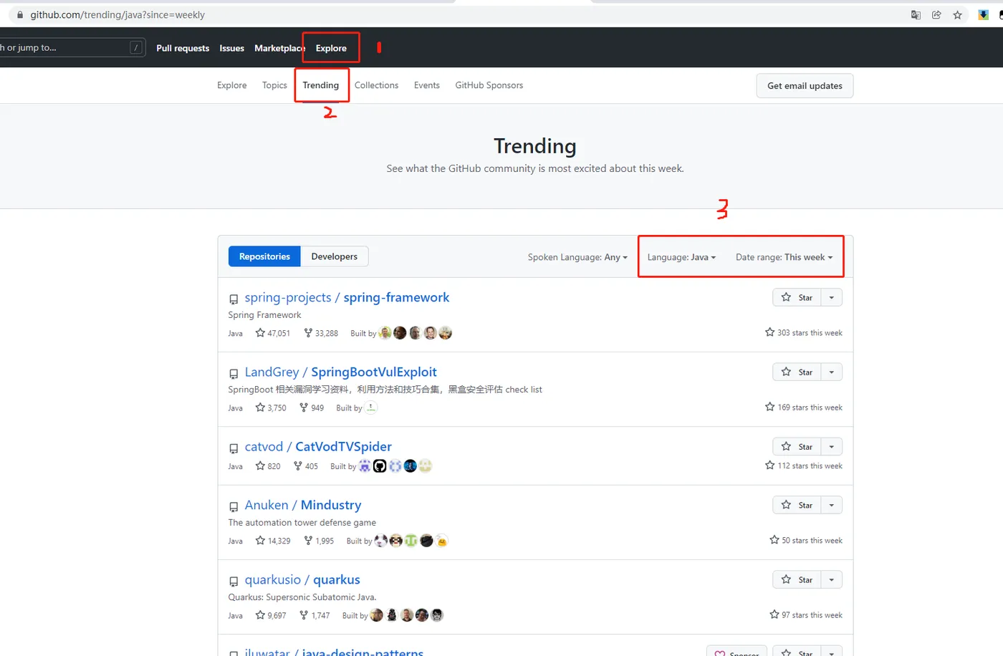Open quarkusio / quarkus repository link
Viewport: 1003px width, 656px height.
302,579
